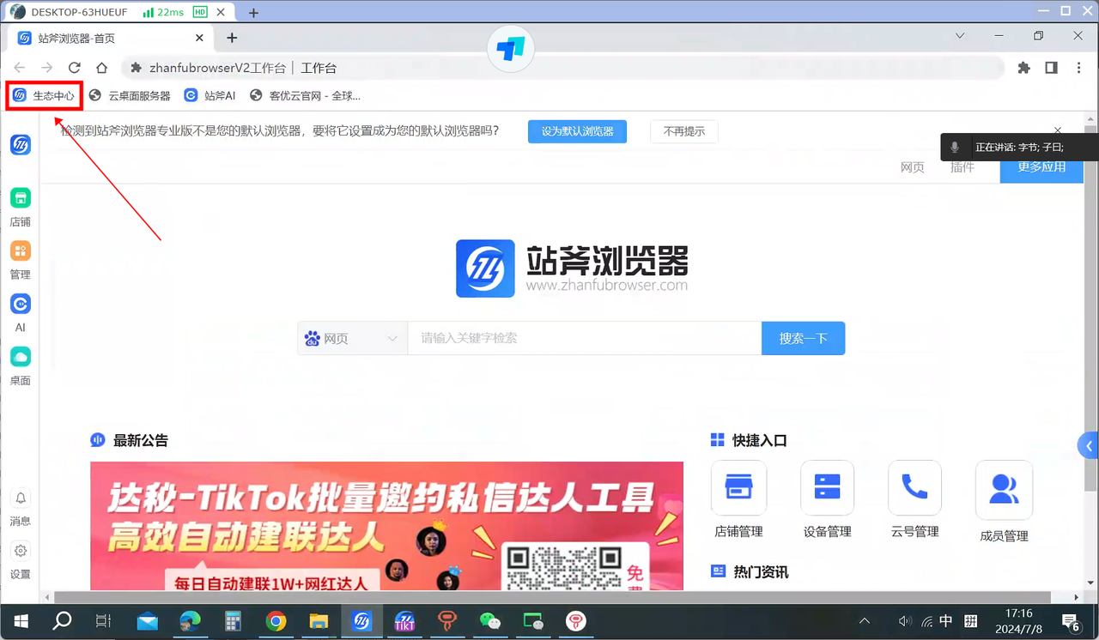This screenshot has height=640, width=1099.
Task: Open 成员管理 quick entry icon
Action: coord(1004,489)
